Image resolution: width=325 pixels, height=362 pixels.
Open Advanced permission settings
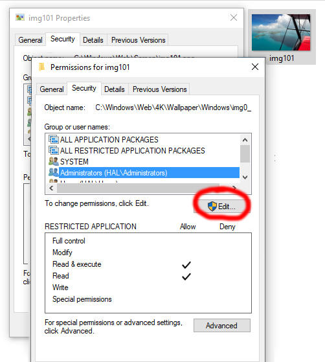[x=222, y=326]
